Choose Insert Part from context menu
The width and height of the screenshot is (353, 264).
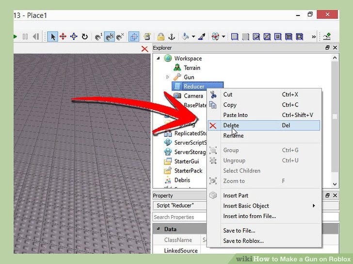pyautogui.click(x=264, y=195)
